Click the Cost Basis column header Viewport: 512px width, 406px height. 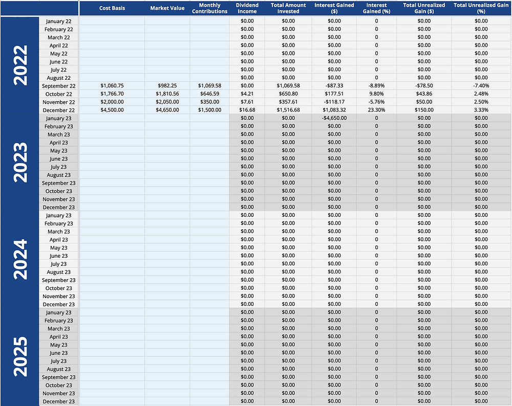[112, 8]
